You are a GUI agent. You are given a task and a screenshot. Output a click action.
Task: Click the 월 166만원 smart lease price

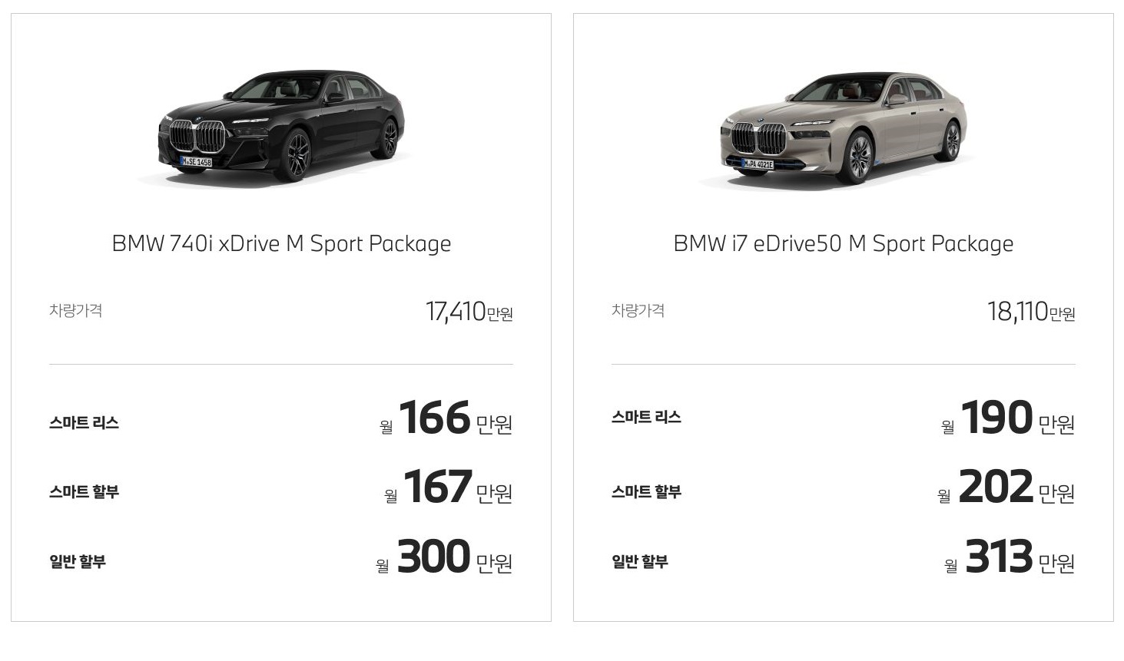point(446,420)
